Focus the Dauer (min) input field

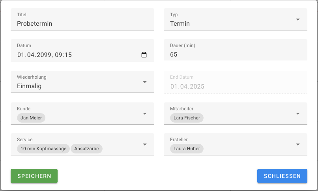click(233, 55)
